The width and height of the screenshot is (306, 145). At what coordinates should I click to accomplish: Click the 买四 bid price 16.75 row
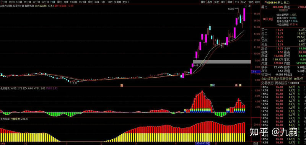point(283,41)
